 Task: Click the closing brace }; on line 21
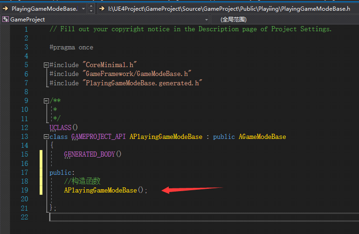53,208
